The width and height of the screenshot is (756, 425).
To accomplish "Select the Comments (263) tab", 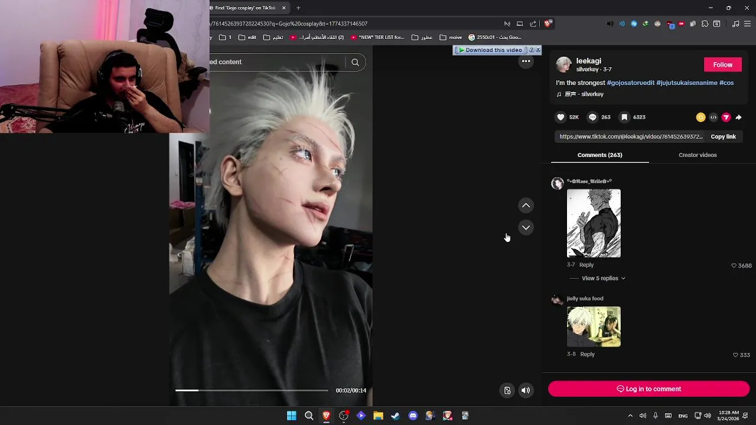I will pos(599,155).
